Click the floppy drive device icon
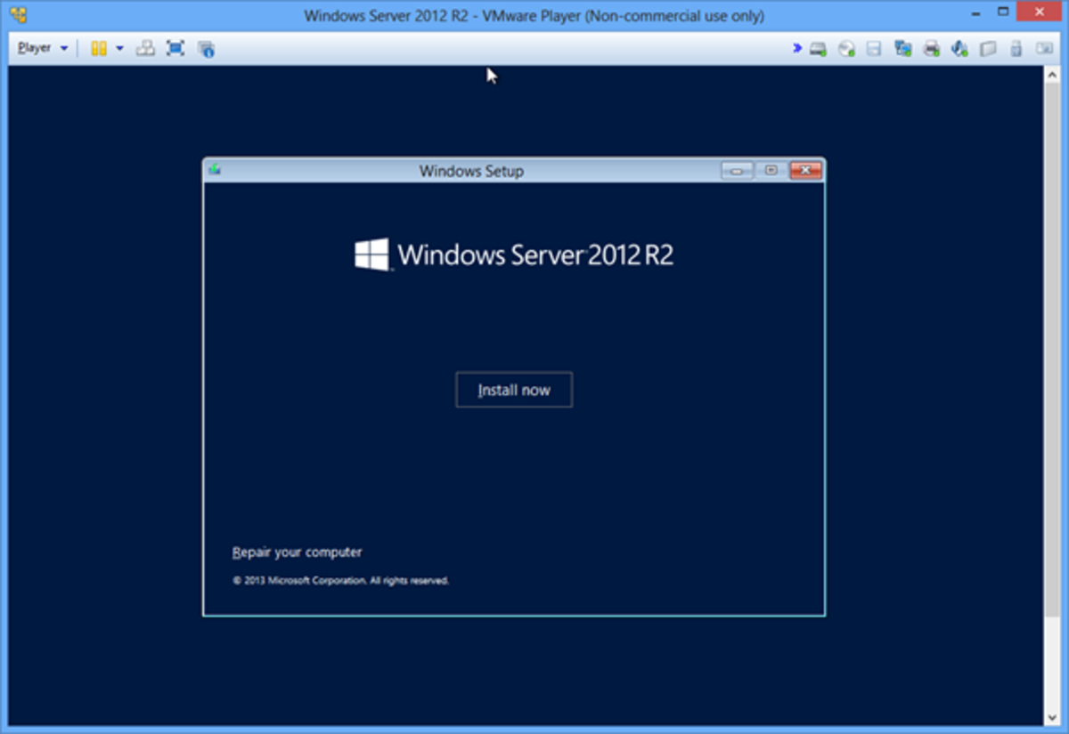 point(873,48)
